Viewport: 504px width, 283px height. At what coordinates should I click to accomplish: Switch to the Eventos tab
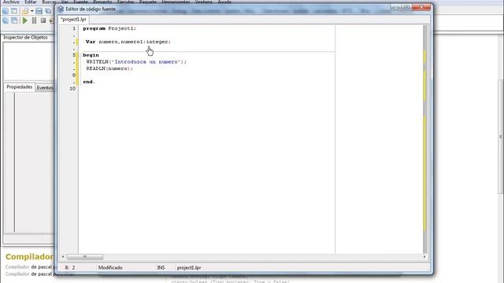coord(45,87)
